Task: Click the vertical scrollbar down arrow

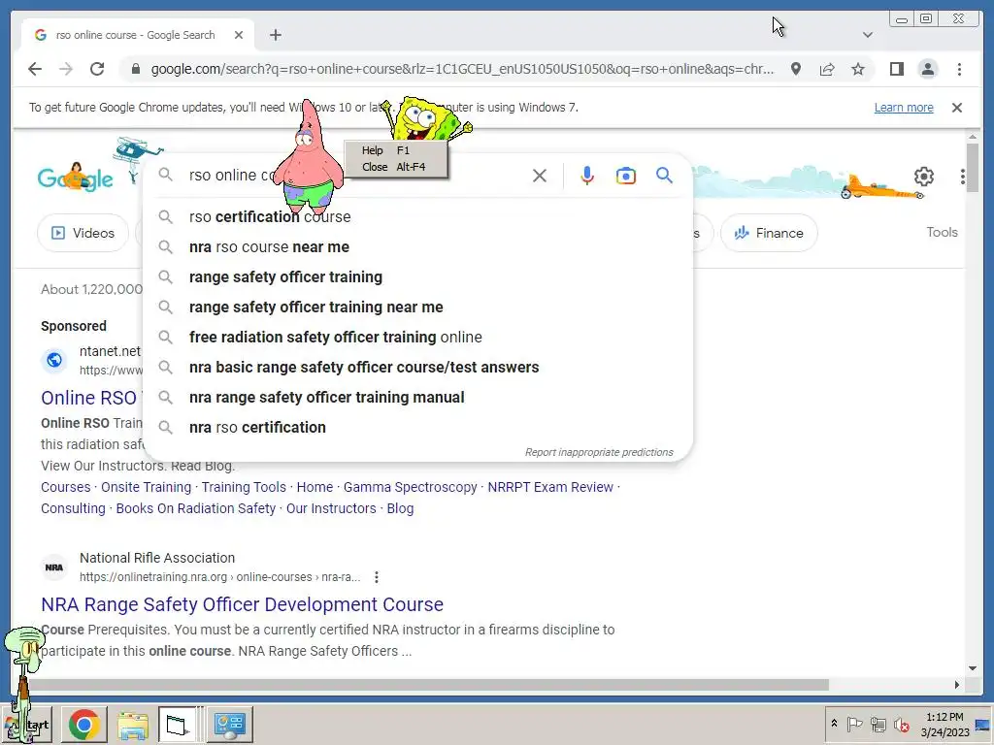Action: point(973,668)
